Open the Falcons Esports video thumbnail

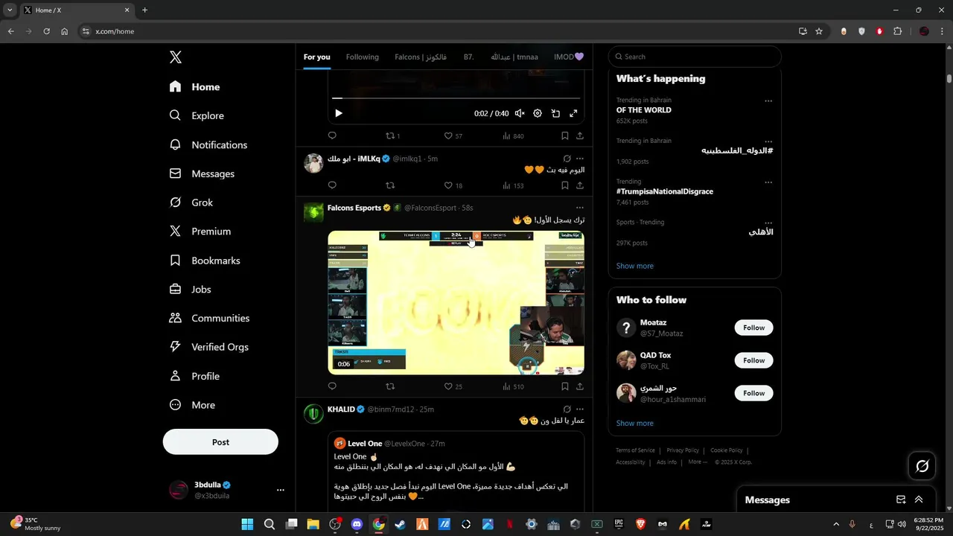[x=456, y=302]
